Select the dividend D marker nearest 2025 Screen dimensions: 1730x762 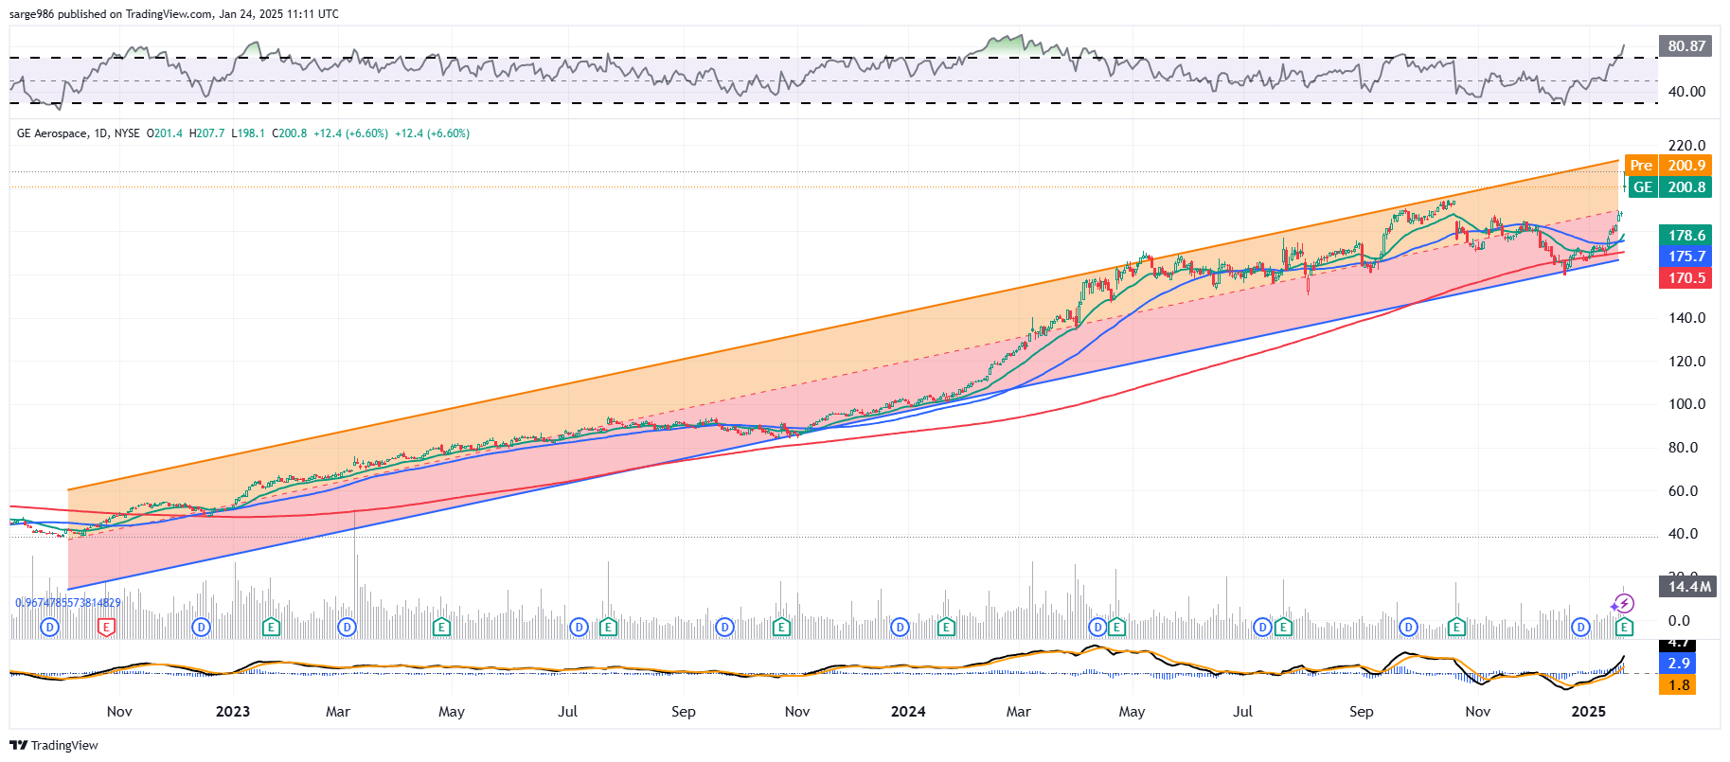(x=1579, y=627)
